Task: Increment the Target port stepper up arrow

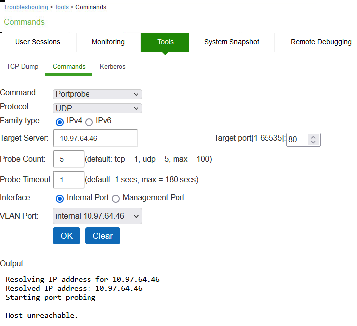Action: click(313, 137)
